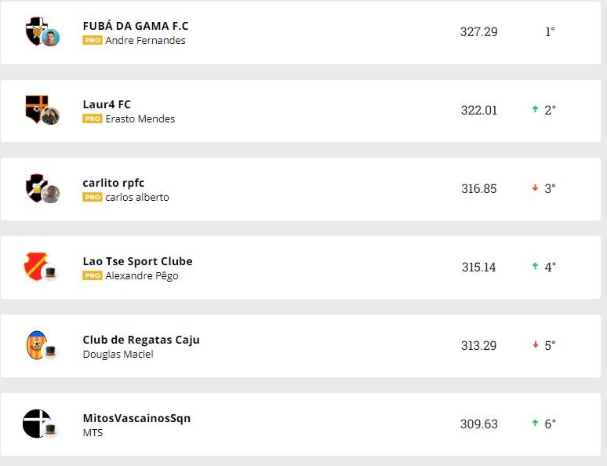Click green up arrow next to 6° rank
This screenshot has width=607, height=466.
click(x=535, y=424)
